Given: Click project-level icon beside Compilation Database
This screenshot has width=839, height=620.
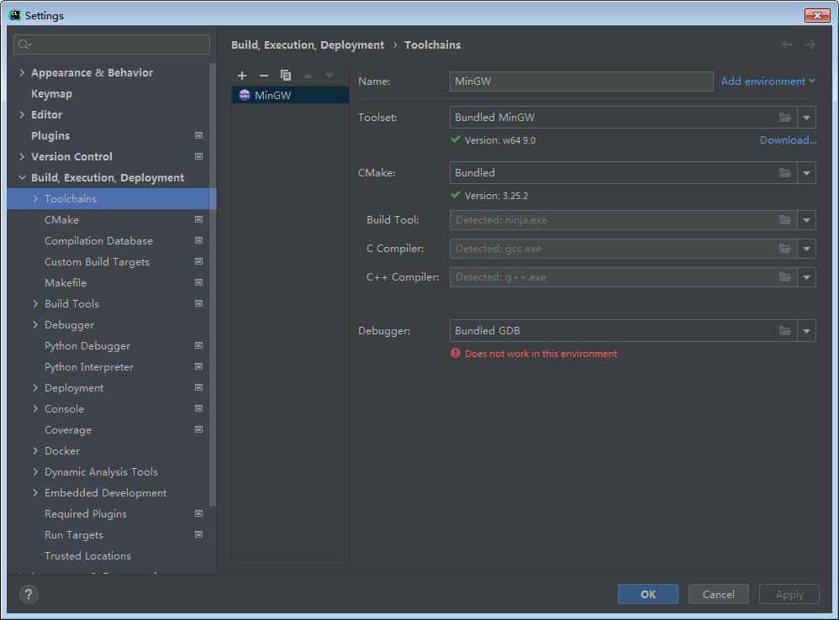Looking at the screenshot, I should [x=198, y=240].
